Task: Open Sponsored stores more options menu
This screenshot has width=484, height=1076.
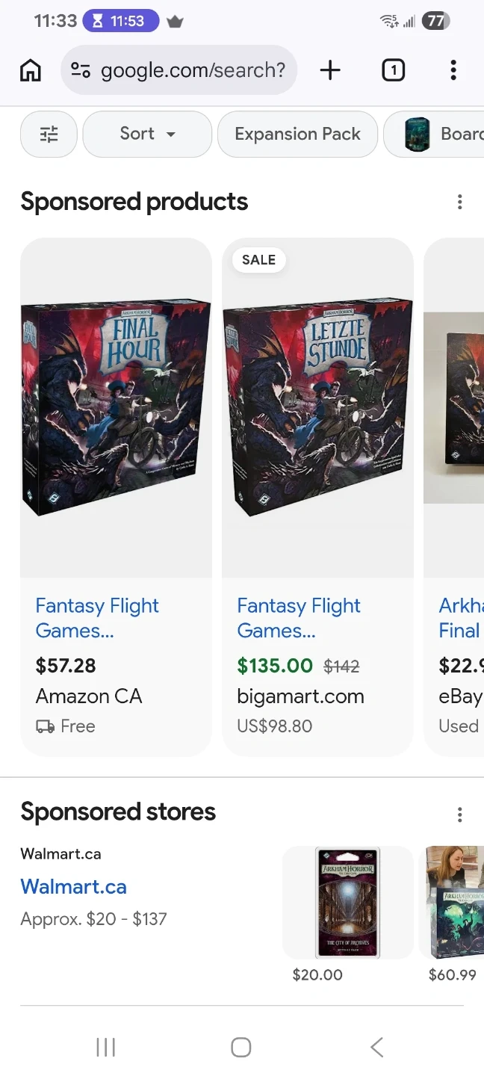Action: click(x=459, y=814)
